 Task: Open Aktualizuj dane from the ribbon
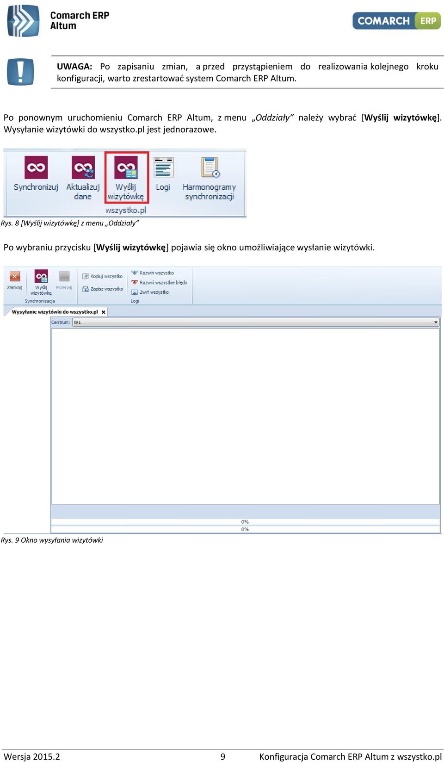tap(83, 178)
